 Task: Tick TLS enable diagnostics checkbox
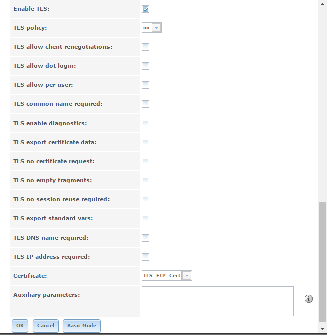[x=145, y=123]
